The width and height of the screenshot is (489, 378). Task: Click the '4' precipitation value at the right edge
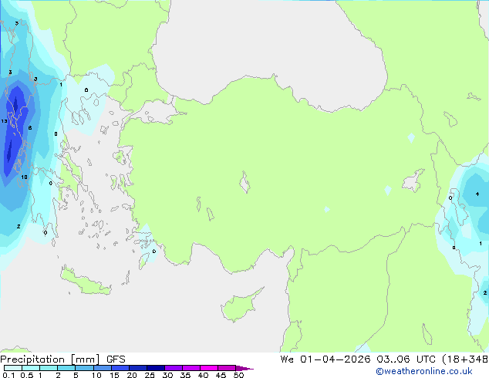coord(477,194)
